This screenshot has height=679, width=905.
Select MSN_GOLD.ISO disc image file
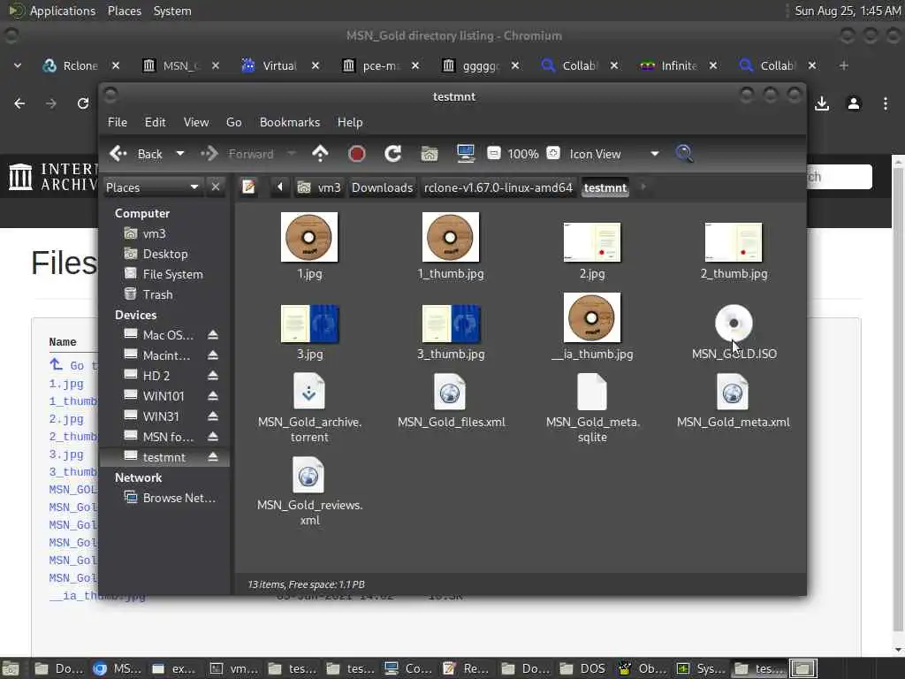click(x=734, y=332)
